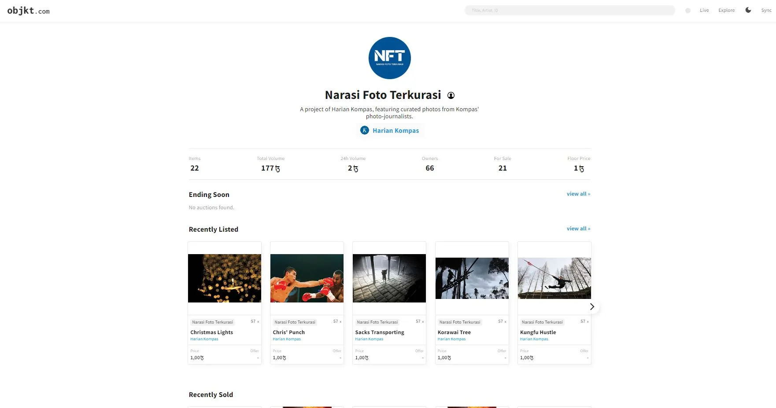Screen dimensions: 776x408
Task: Click the Christmas Lights title
Action: click(211, 332)
